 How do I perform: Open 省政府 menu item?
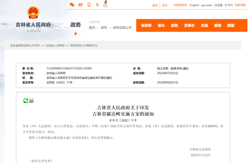[x=146, y=25]
